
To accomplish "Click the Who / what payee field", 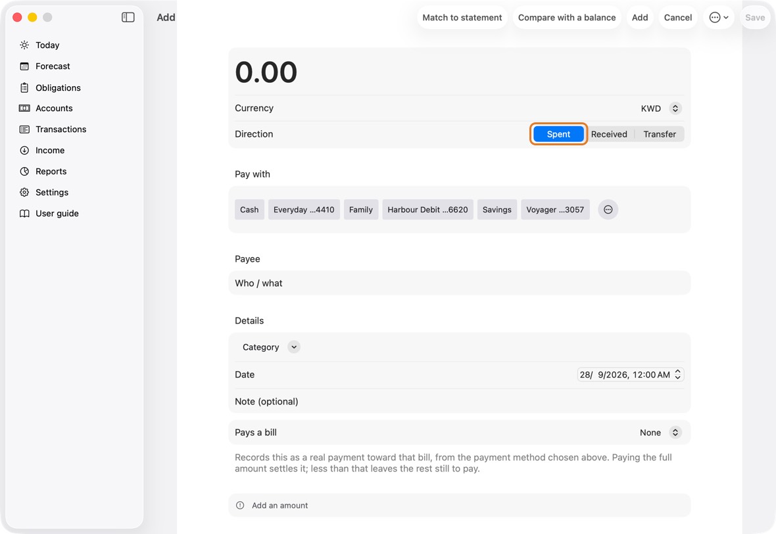I will [x=459, y=283].
